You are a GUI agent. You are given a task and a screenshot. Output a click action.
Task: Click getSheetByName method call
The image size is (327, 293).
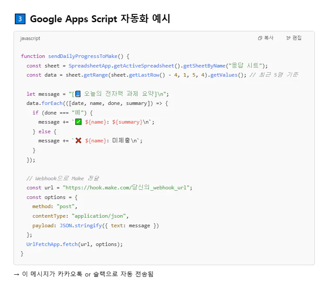click(x=204, y=66)
